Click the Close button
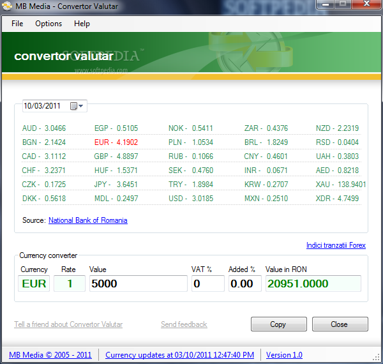 click(x=340, y=324)
